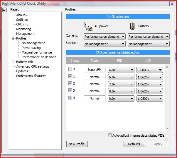The image size is (177, 158).
Task: Select the Maximal performance profile page
Action: [x=37, y=52]
